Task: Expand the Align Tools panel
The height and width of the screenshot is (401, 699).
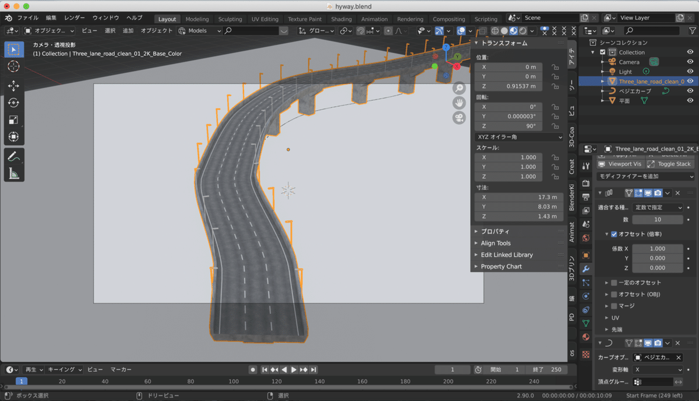Action: click(x=496, y=243)
